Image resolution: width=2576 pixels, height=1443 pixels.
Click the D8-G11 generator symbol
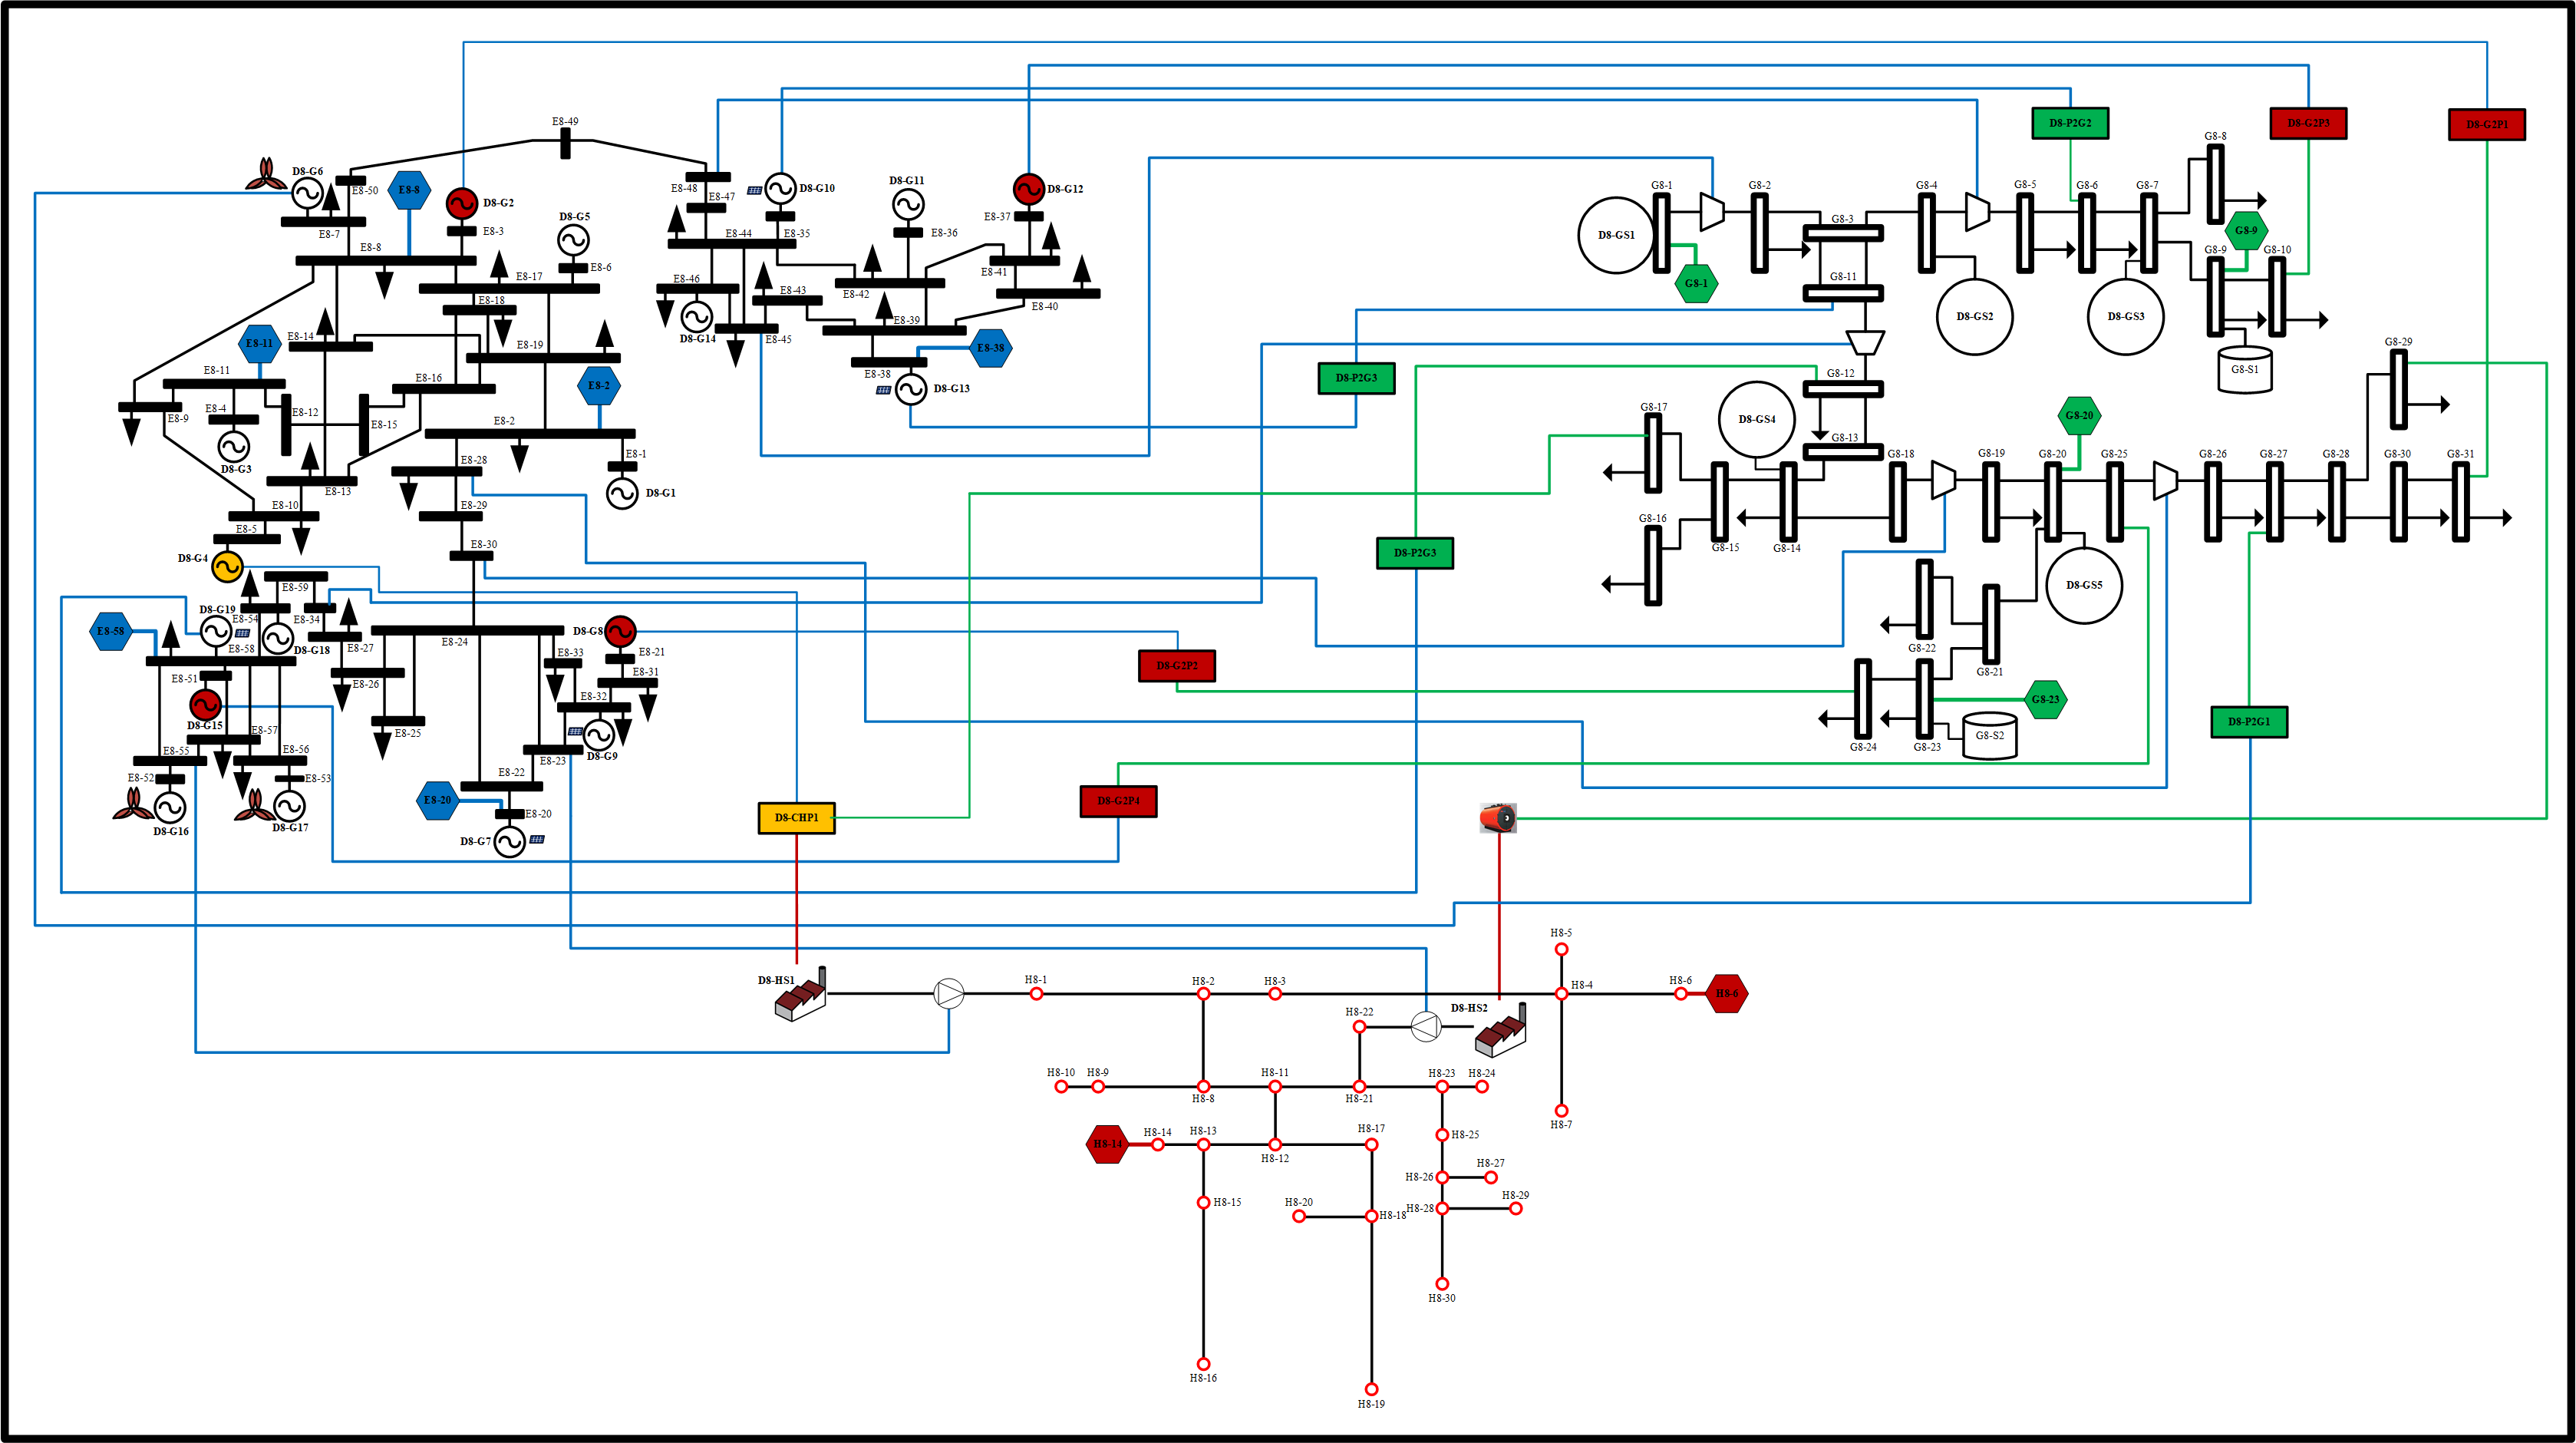[907, 204]
